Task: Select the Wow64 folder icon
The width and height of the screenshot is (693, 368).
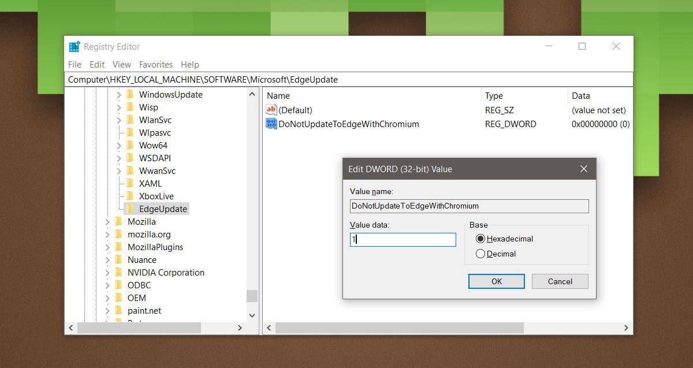Action: pos(130,145)
